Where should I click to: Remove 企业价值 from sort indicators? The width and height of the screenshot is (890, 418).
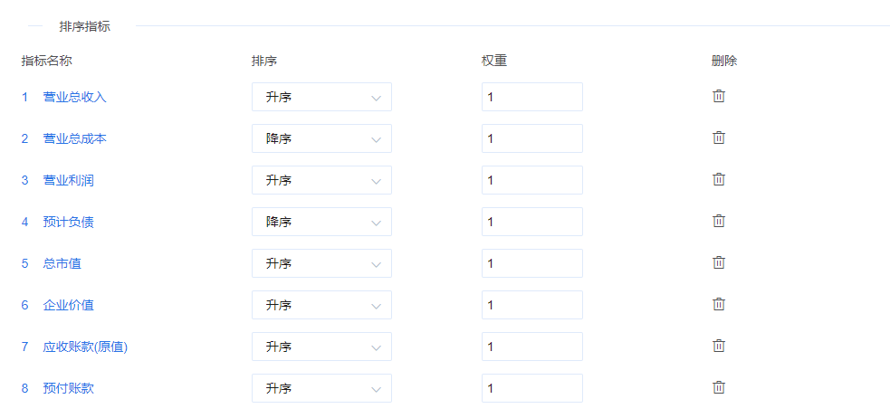click(x=719, y=304)
